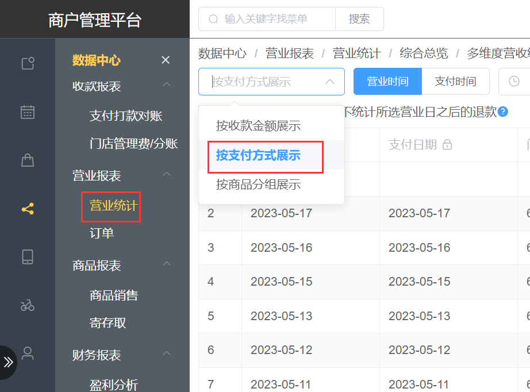The image size is (530, 392).
Task: Open 支付打款对账 in the side menu
Action: (x=126, y=116)
